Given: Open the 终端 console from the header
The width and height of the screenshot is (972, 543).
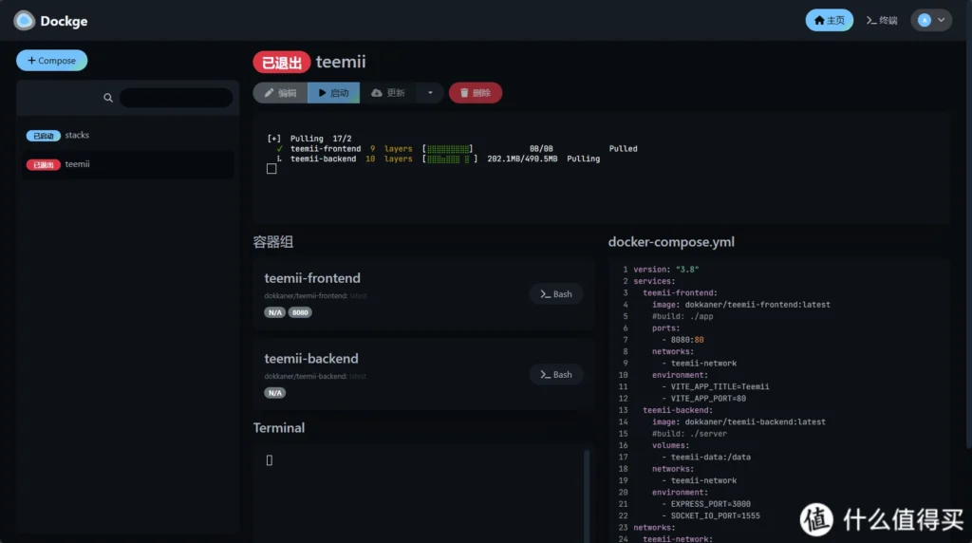Looking at the screenshot, I should pos(882,20).
